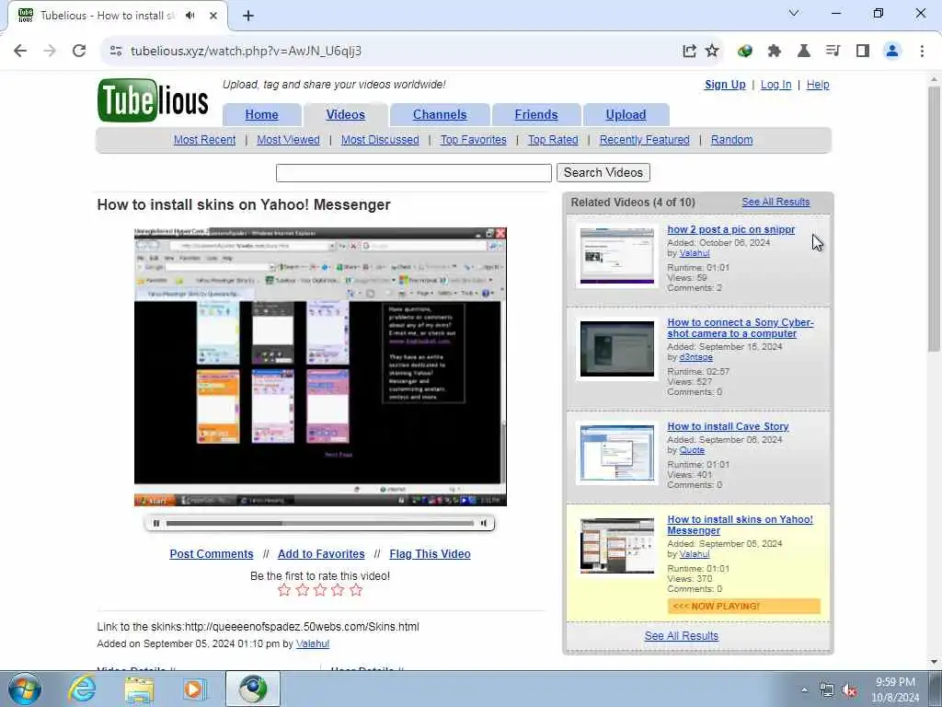Viewport: 942px width, 707px height.
Task: Click Add to Favorites link
Action: (321, 554)
